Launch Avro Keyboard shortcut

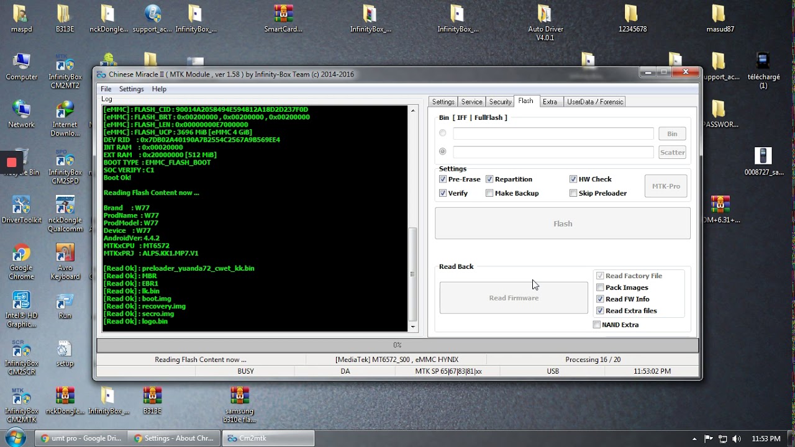click(x=65, y=262)
